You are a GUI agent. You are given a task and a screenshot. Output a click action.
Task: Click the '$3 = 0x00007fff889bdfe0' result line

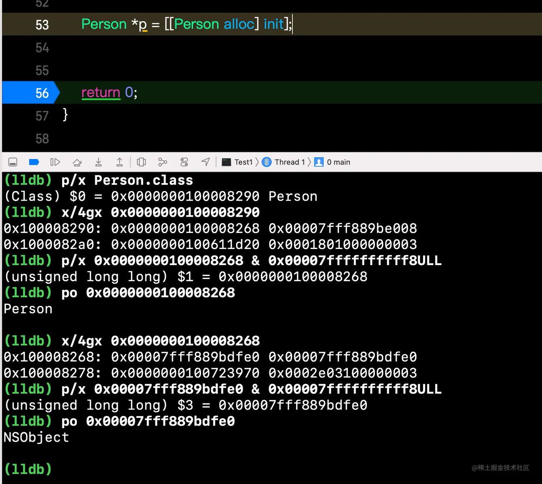pos(186,405)
